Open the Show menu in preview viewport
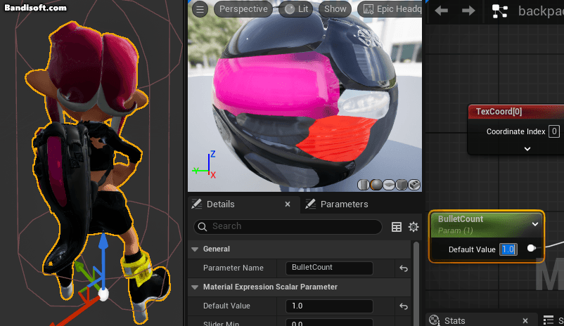The width and height of the screenshot is (564, 326). coord(335,9)
